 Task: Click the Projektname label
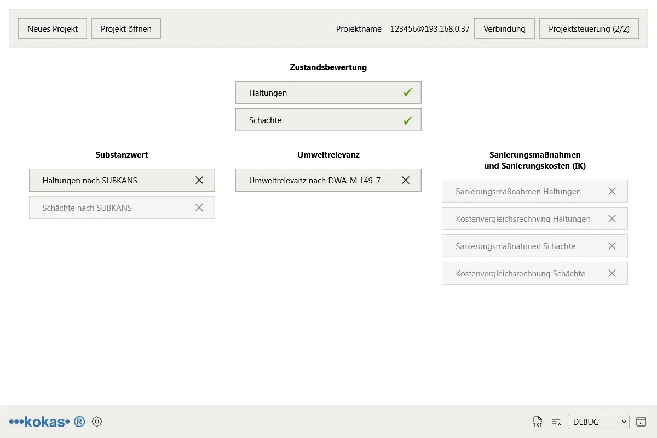359,29
